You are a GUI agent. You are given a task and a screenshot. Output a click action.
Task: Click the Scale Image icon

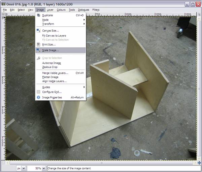[x=39, y=50]
